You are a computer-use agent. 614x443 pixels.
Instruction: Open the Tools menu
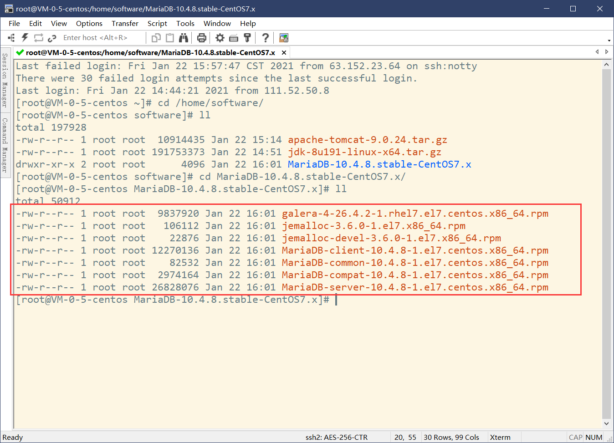185,23
